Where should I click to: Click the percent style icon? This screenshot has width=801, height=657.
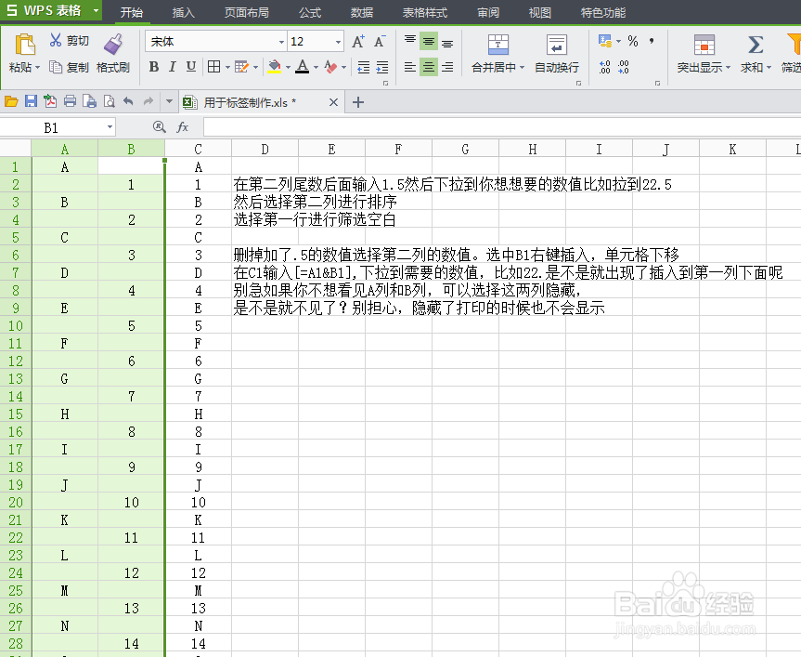632,41
